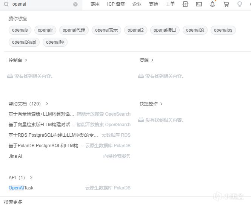The height and width of the screenshot is (206, 251).
Task: Select the openai称 suggestion chip
Action: tap(55, 42)
